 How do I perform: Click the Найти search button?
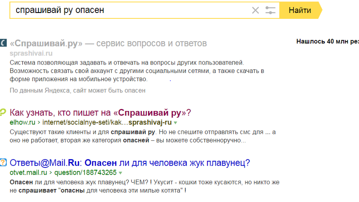point(300,10)
